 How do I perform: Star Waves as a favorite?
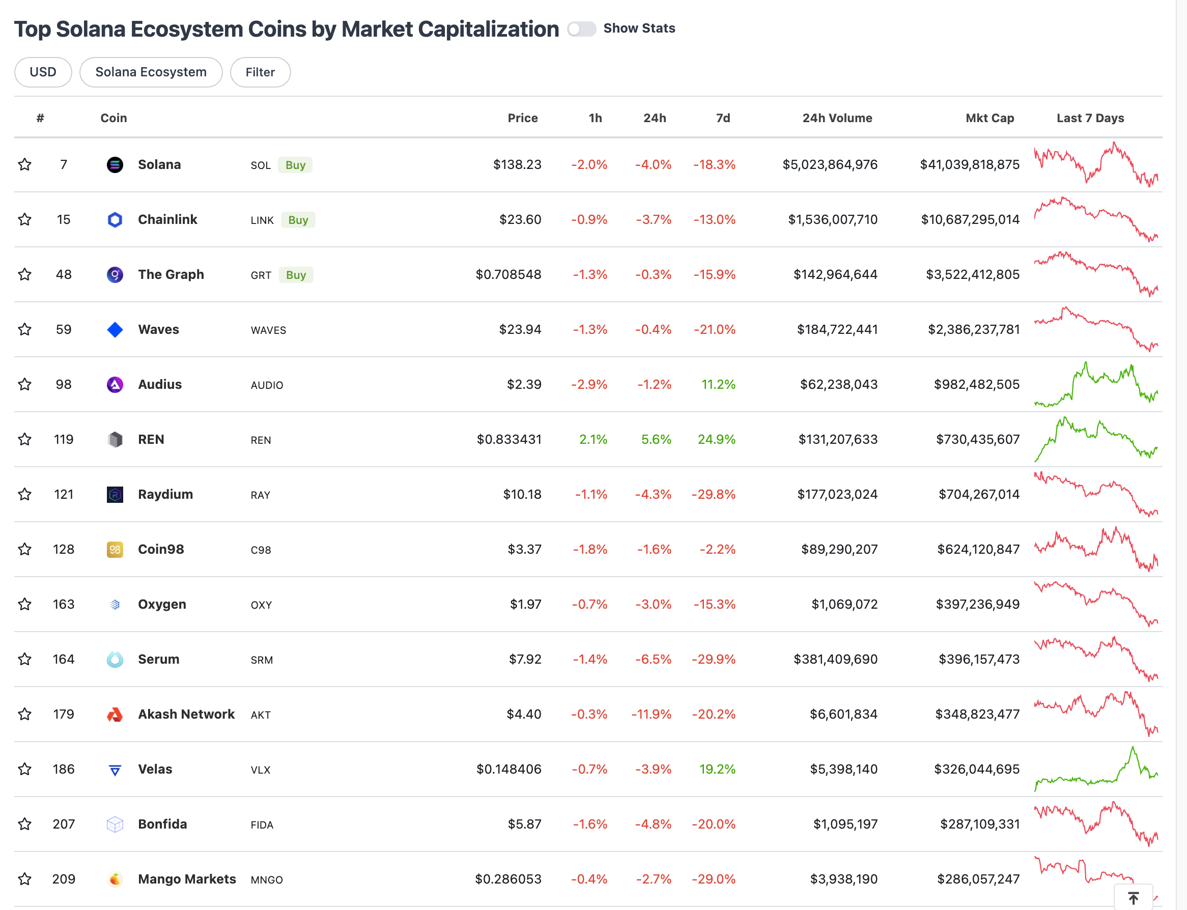click(24, 329)
